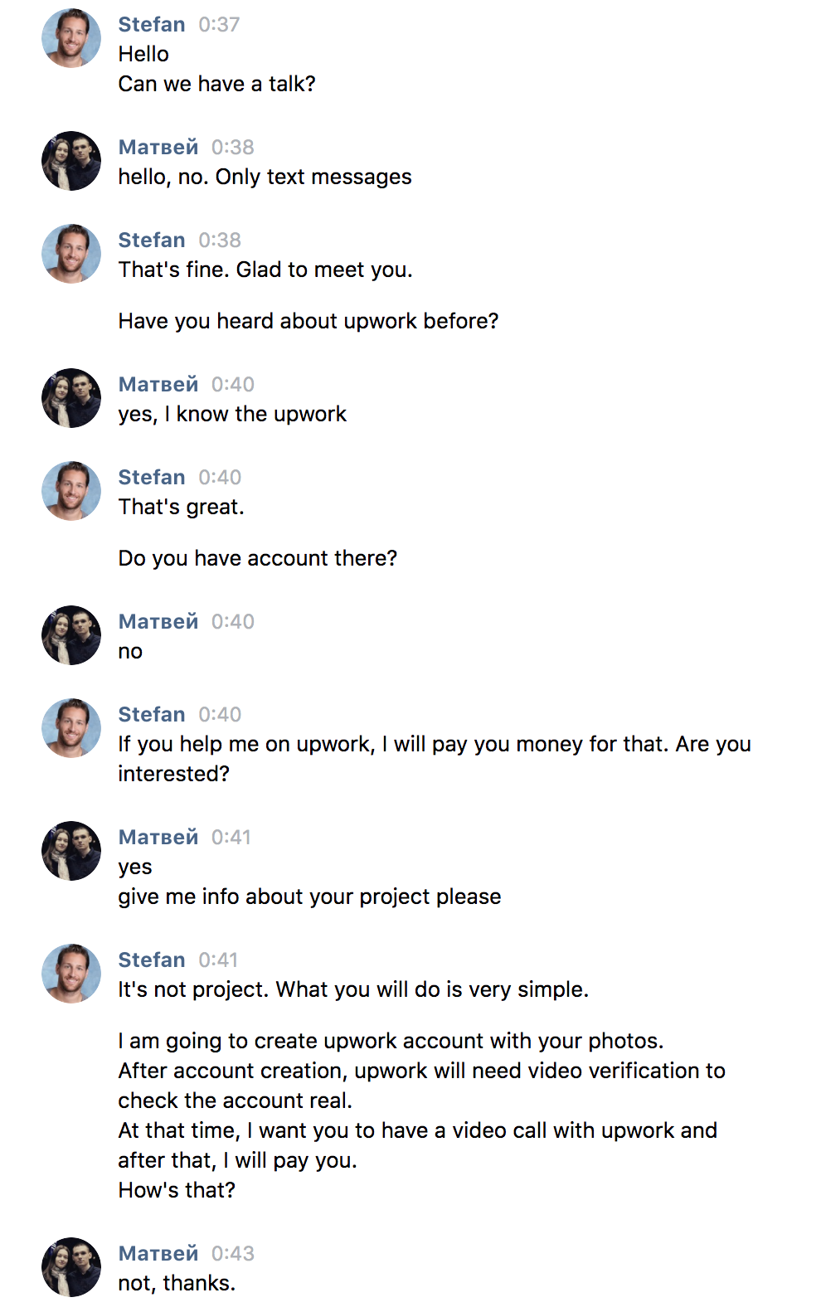The image size is (821, 1312).
Task: Click Матвей's name above "yes, I know the upwork"
Action: [x=158, y=385]
